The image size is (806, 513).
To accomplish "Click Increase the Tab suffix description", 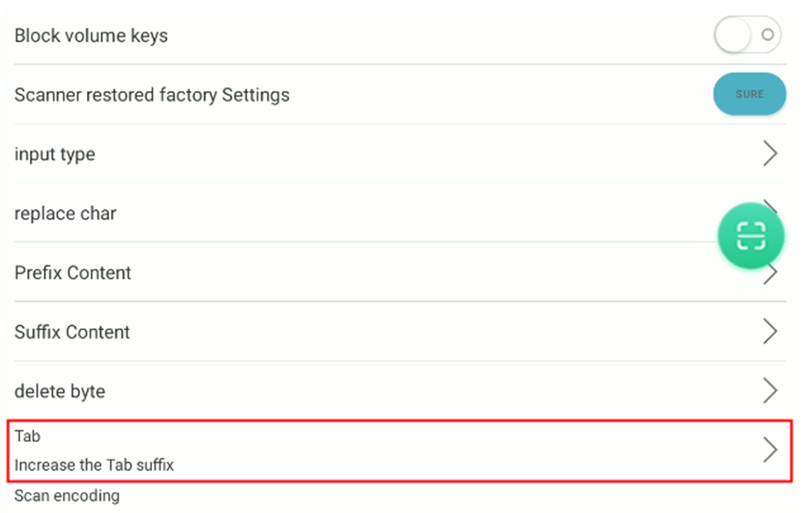I will 94,465.
